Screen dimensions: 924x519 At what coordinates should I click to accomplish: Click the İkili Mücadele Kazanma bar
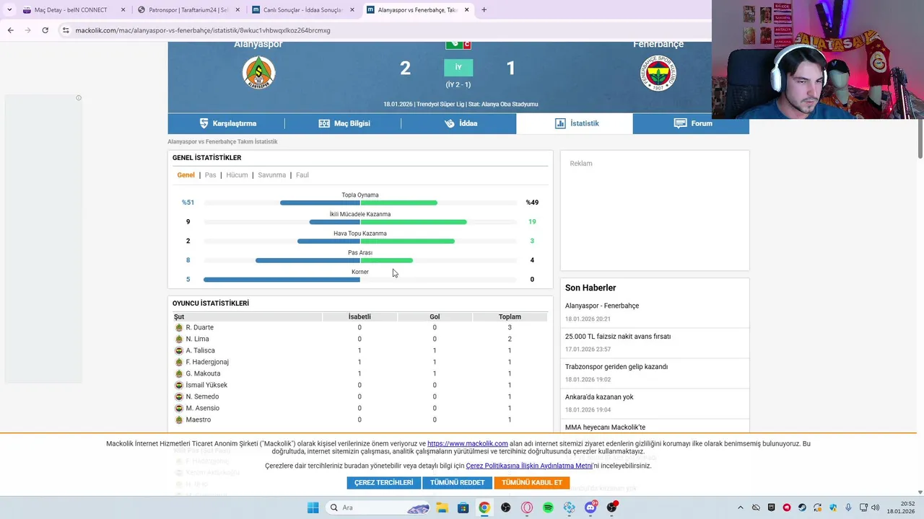tap(359, 222)
